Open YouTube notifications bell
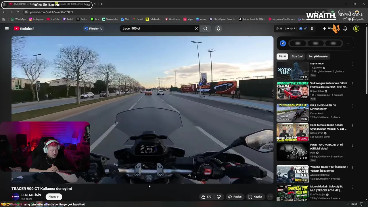Screen dimensions: 368x207 click(x=345, y=28)
